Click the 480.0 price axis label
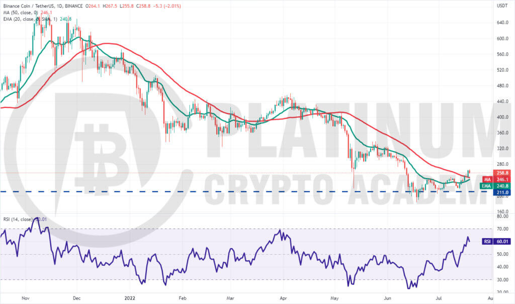 point(502,86)
